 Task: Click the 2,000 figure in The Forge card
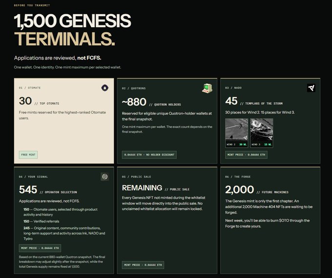(239, 190)
